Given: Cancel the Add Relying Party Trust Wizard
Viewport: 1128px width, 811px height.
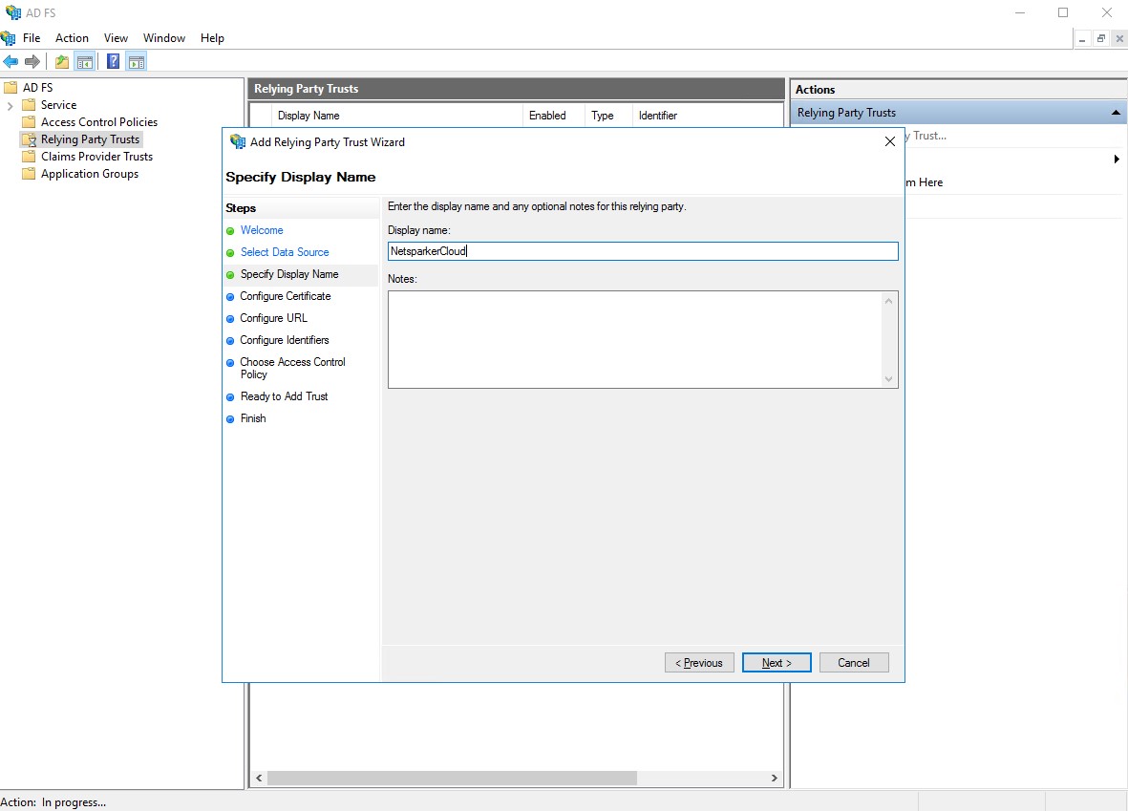Looking at the screenshot, I should coord(853,662).
